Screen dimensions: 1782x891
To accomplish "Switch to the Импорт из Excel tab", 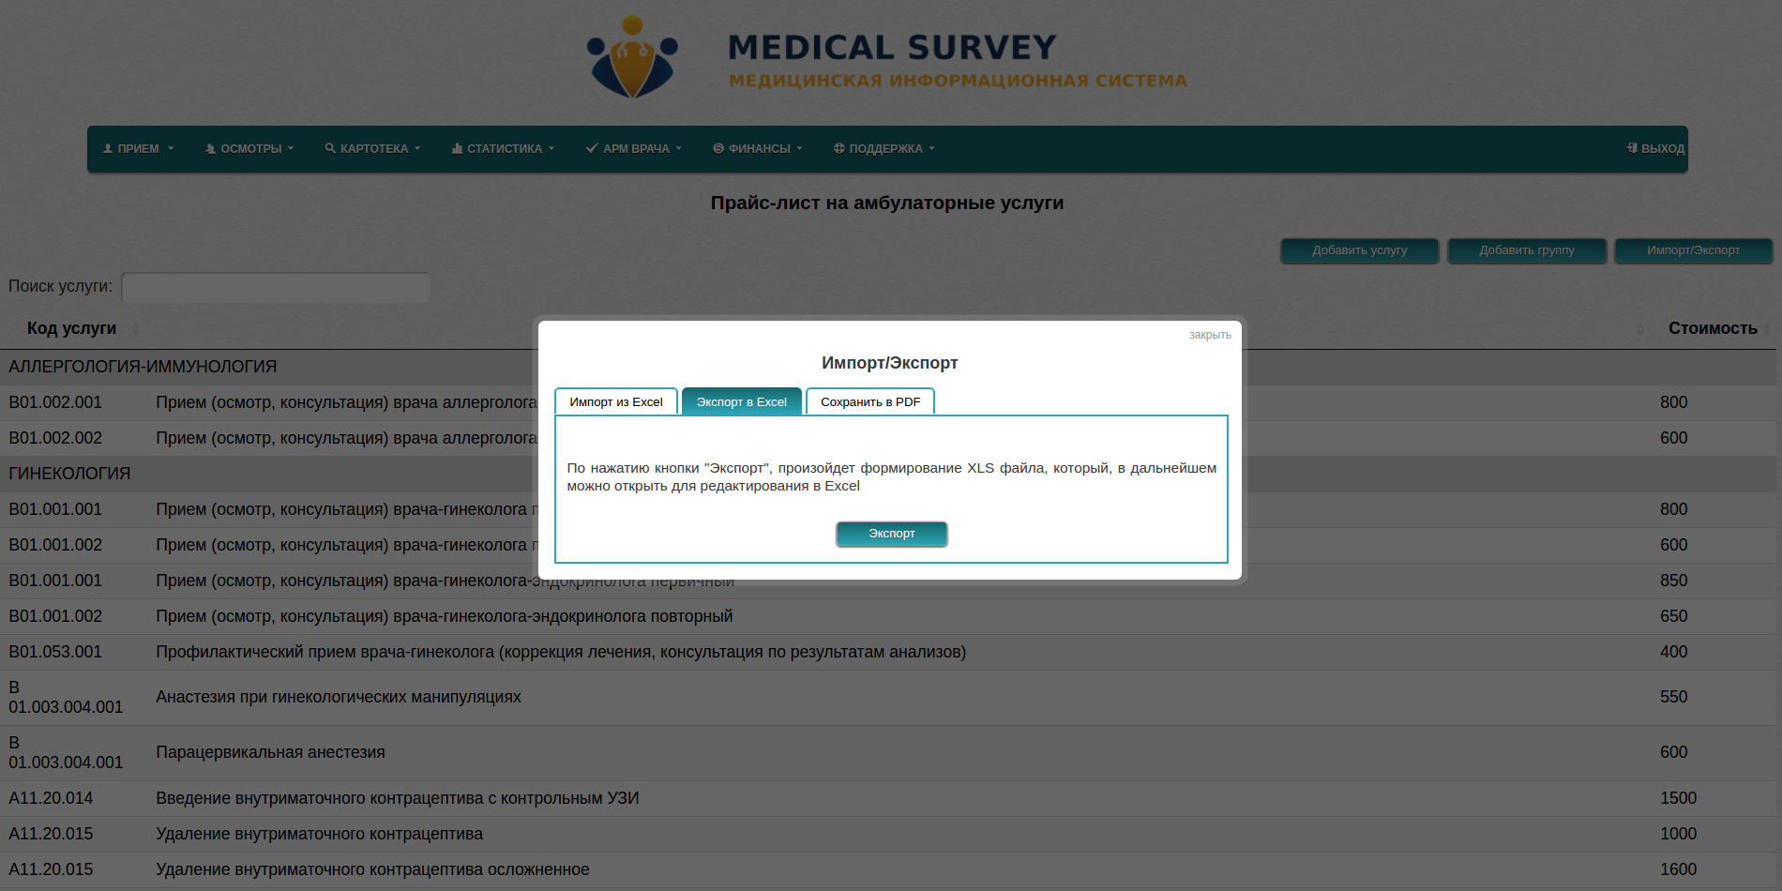I will coord(615,402).
